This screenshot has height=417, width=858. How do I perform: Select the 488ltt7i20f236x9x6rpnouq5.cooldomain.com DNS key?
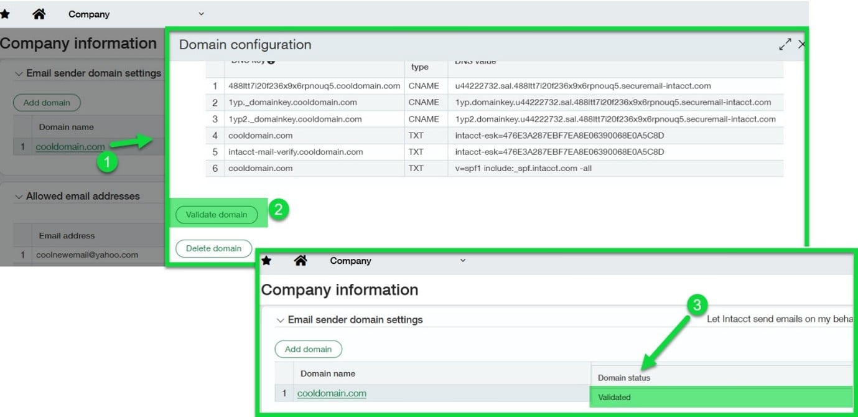[314, 86]
